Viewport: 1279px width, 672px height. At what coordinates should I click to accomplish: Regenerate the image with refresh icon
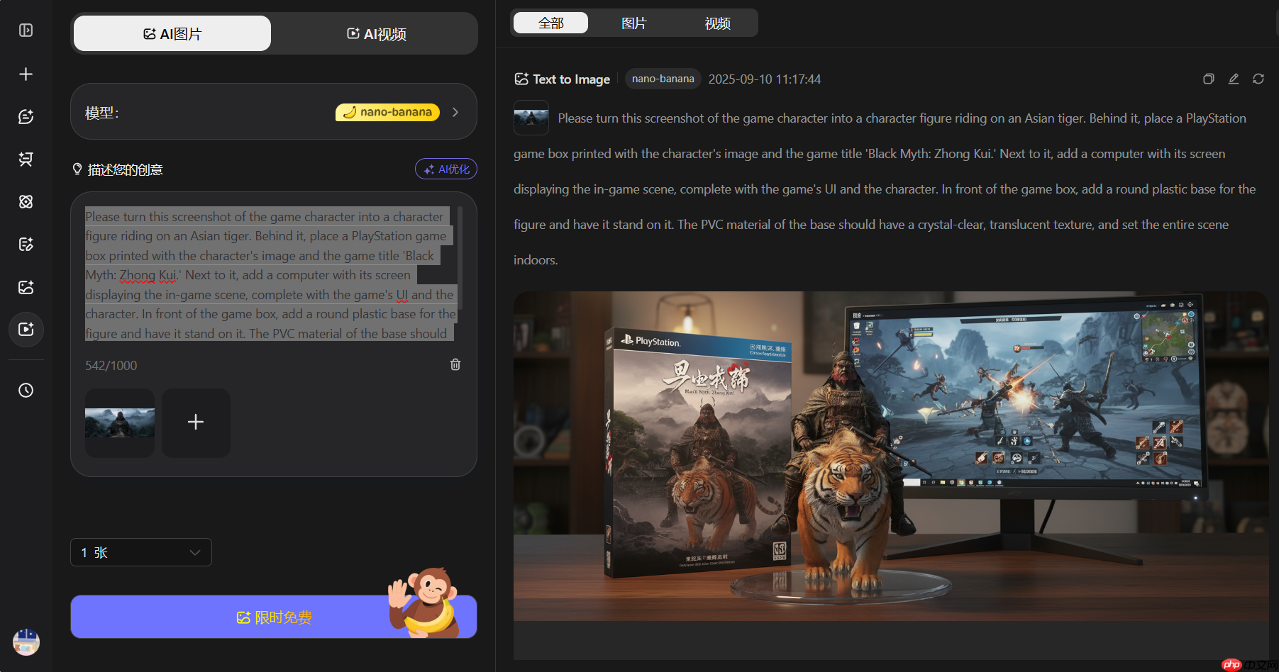pos(1258,79)
